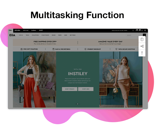Expand the Demos navigation menu
Viewport: 155px width, 131px height.
tap(54, 35)
